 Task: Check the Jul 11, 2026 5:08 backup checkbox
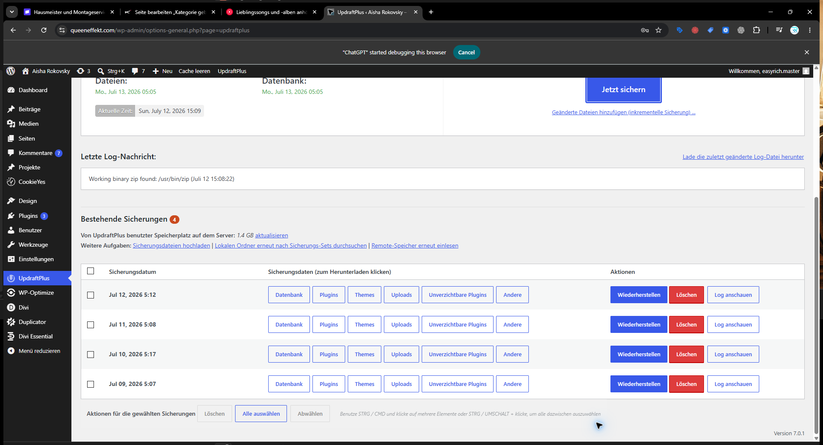coord(91,325)
